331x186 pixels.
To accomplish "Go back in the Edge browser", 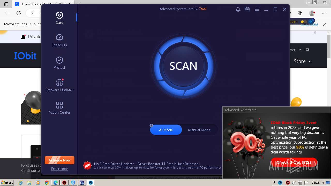I will pyautogui.click(x=7, y=13).
